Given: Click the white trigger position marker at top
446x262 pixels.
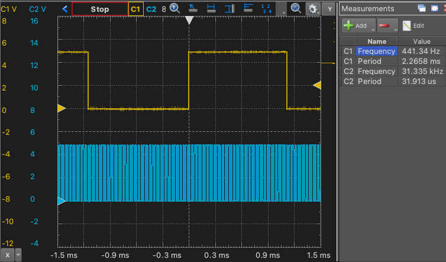Looking at the screenshot, I should tap(189, 20).
